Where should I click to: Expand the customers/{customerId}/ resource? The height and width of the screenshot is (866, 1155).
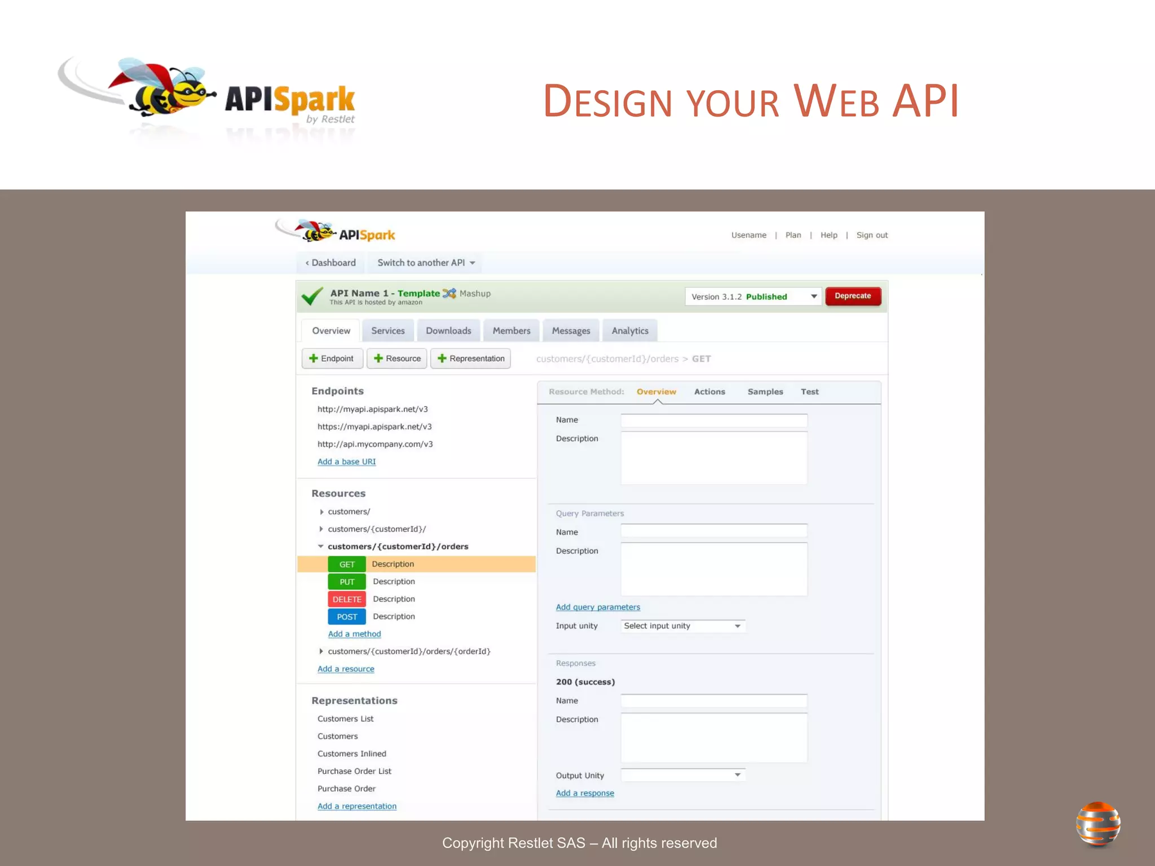[321, 529]
